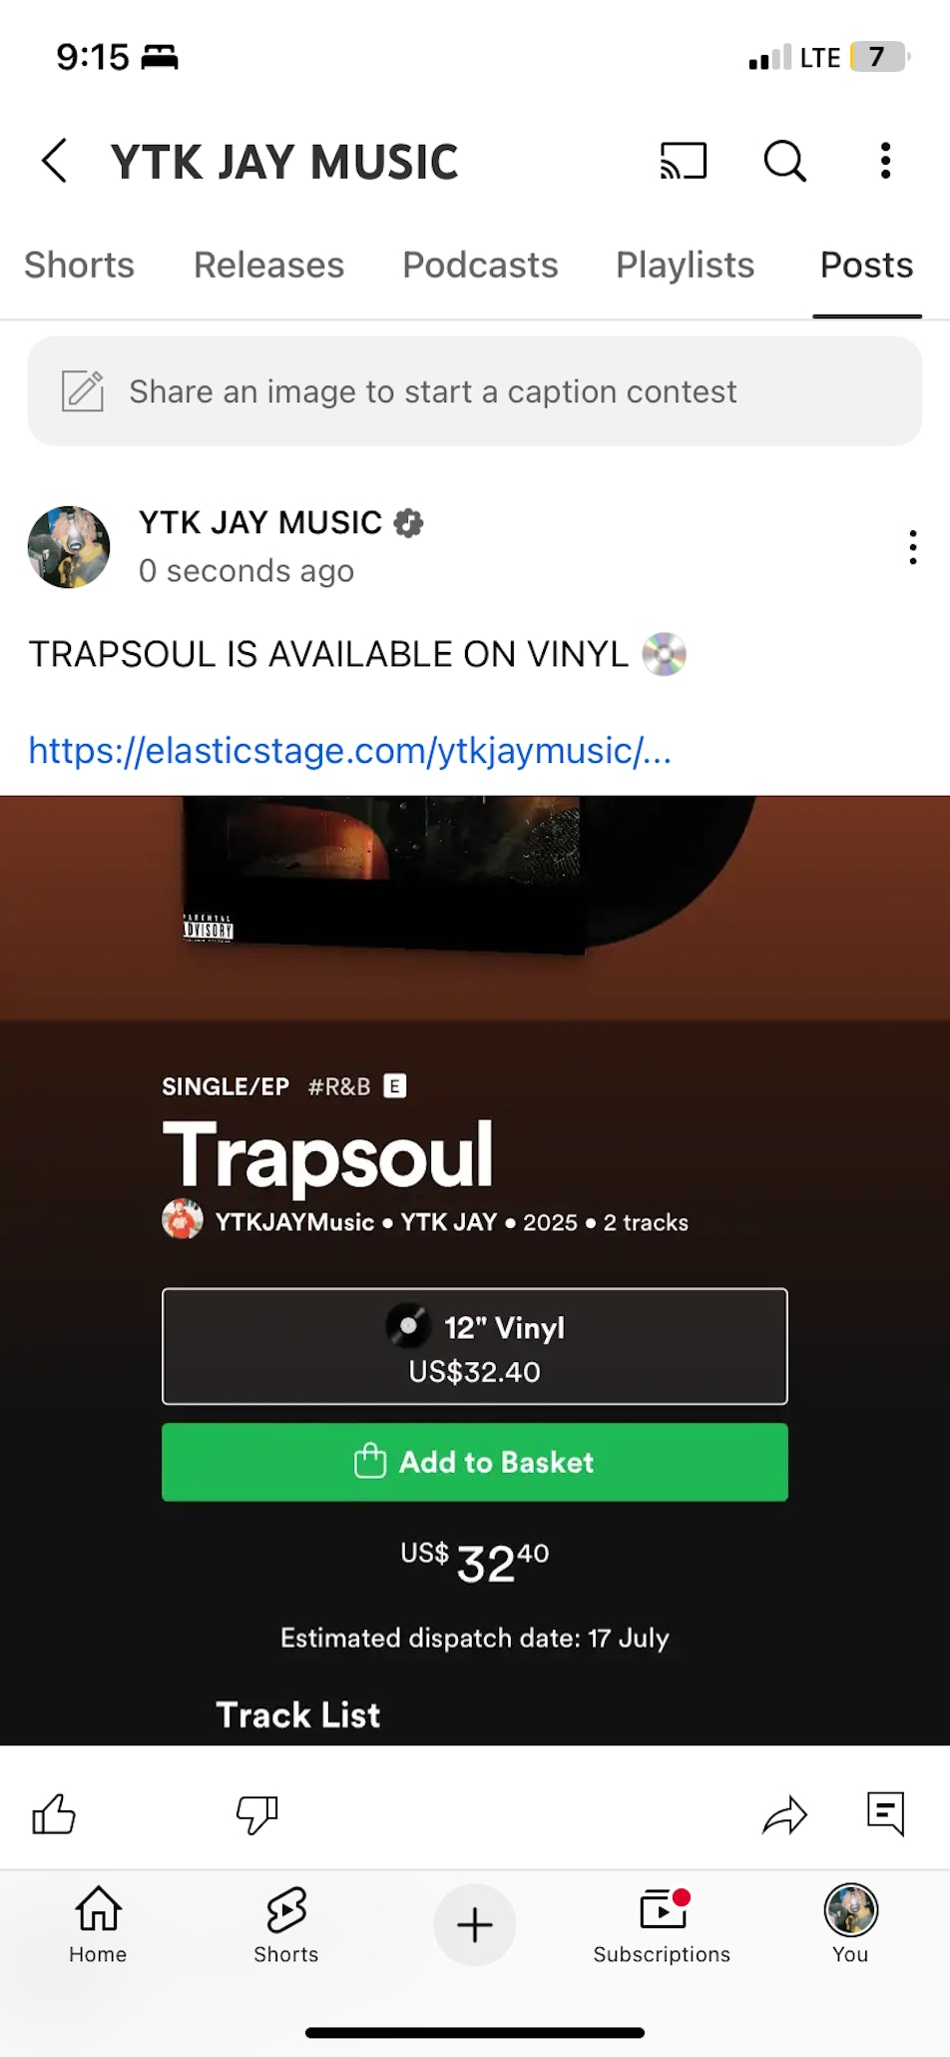
Task: Open the elasticstage.com vinyl link
Action: pos(349,750)
